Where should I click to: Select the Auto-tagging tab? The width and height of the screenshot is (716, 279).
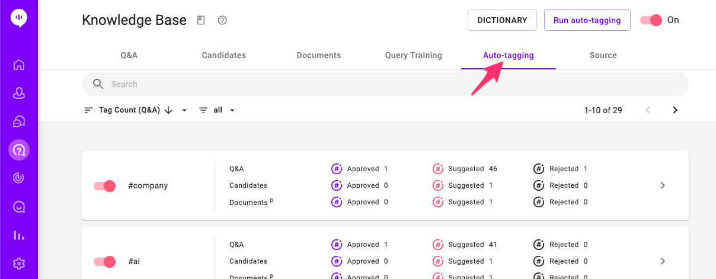tap(509, 55)
